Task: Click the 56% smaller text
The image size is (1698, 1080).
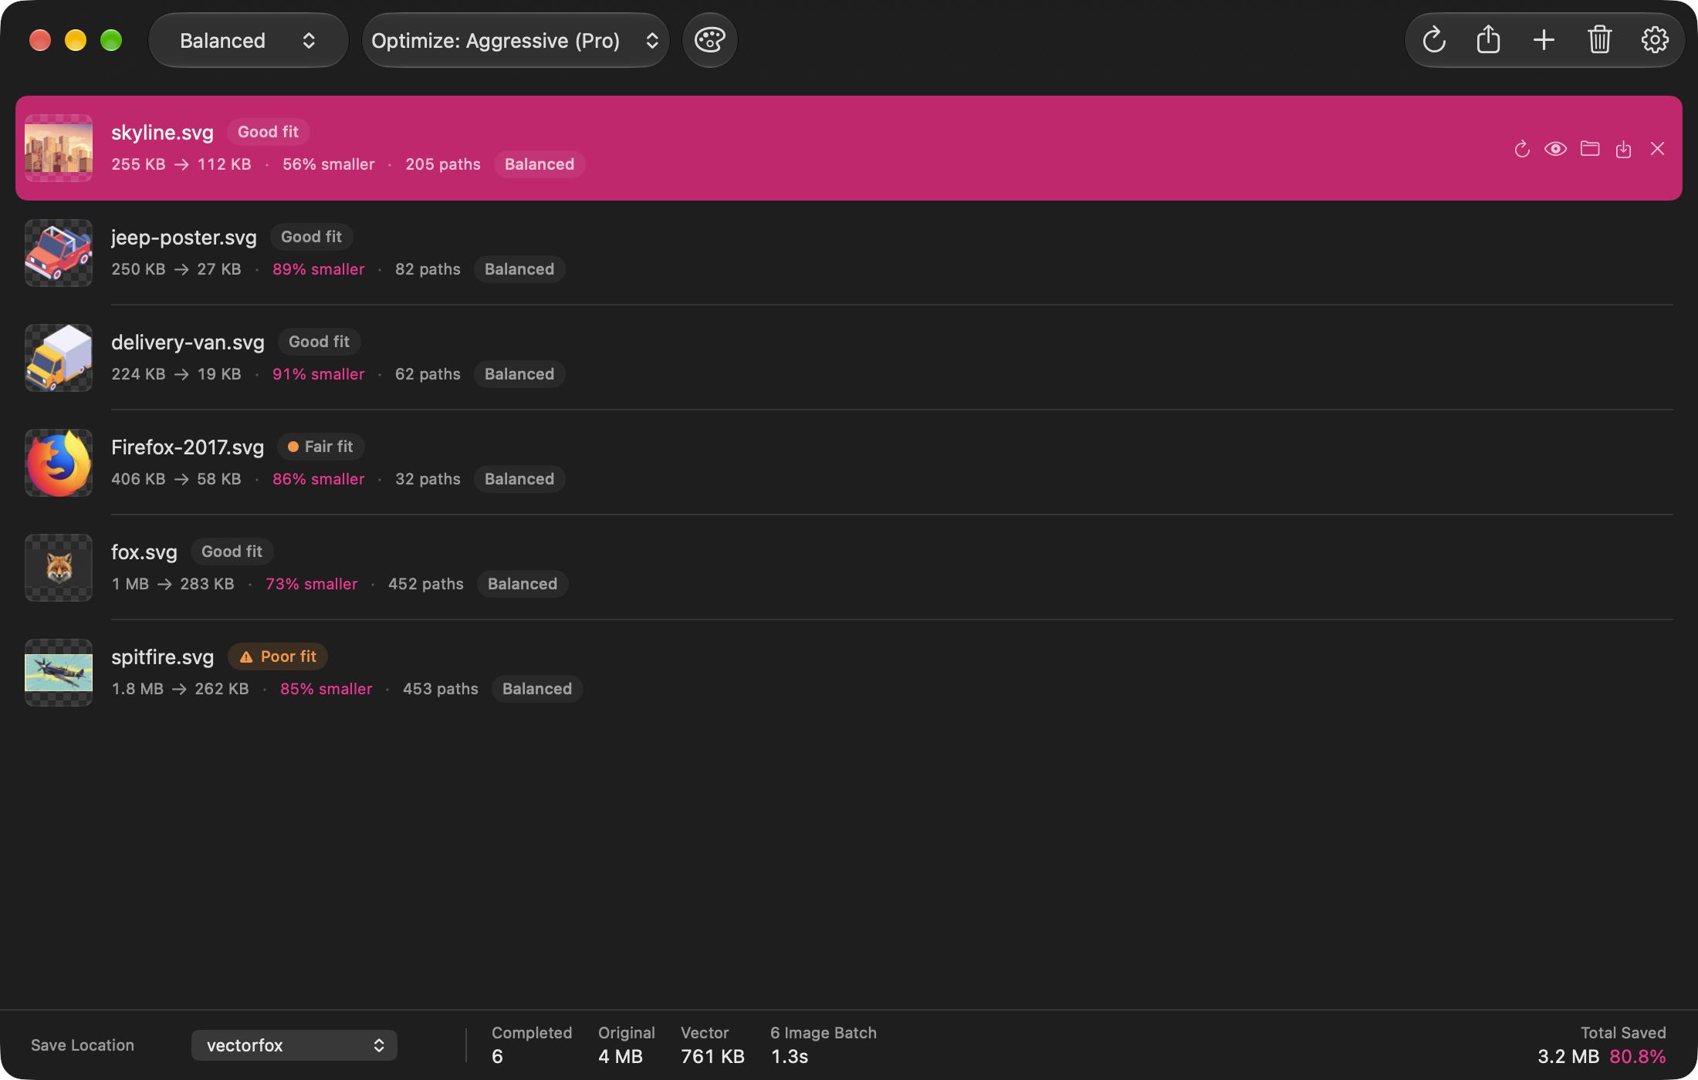Action: 329,164
